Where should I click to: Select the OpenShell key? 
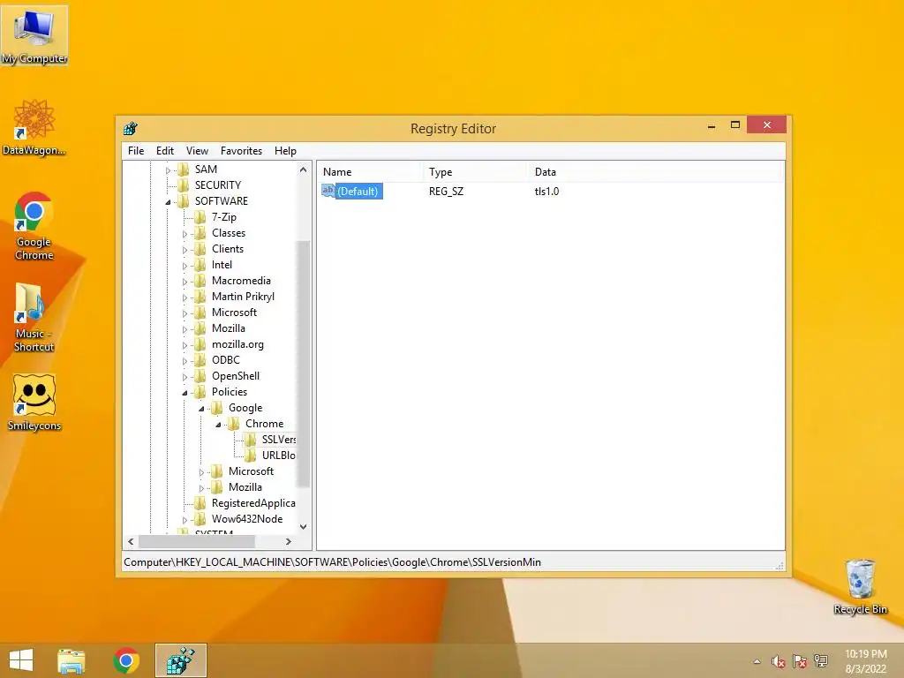point(235,376)
